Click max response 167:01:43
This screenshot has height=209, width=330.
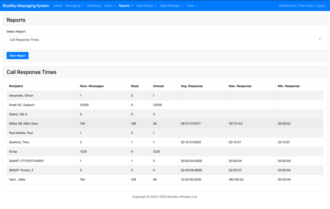pyautogui.click(x=236, y=123)
